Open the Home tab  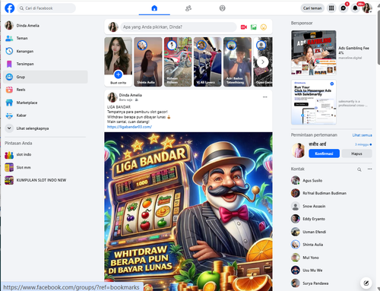point(154,8)
